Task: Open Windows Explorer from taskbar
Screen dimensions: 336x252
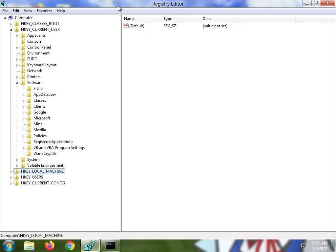Action: point(29,245)
